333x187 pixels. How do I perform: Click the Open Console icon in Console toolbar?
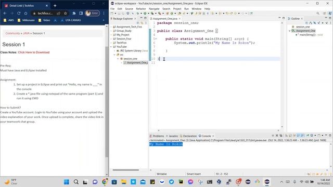(318, 136)
